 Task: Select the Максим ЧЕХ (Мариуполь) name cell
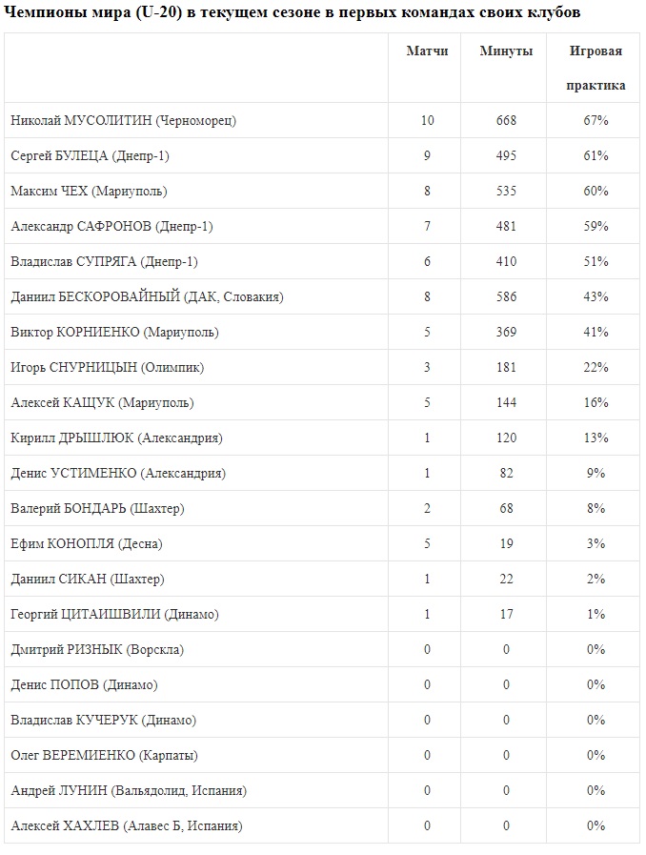[89, 191]
